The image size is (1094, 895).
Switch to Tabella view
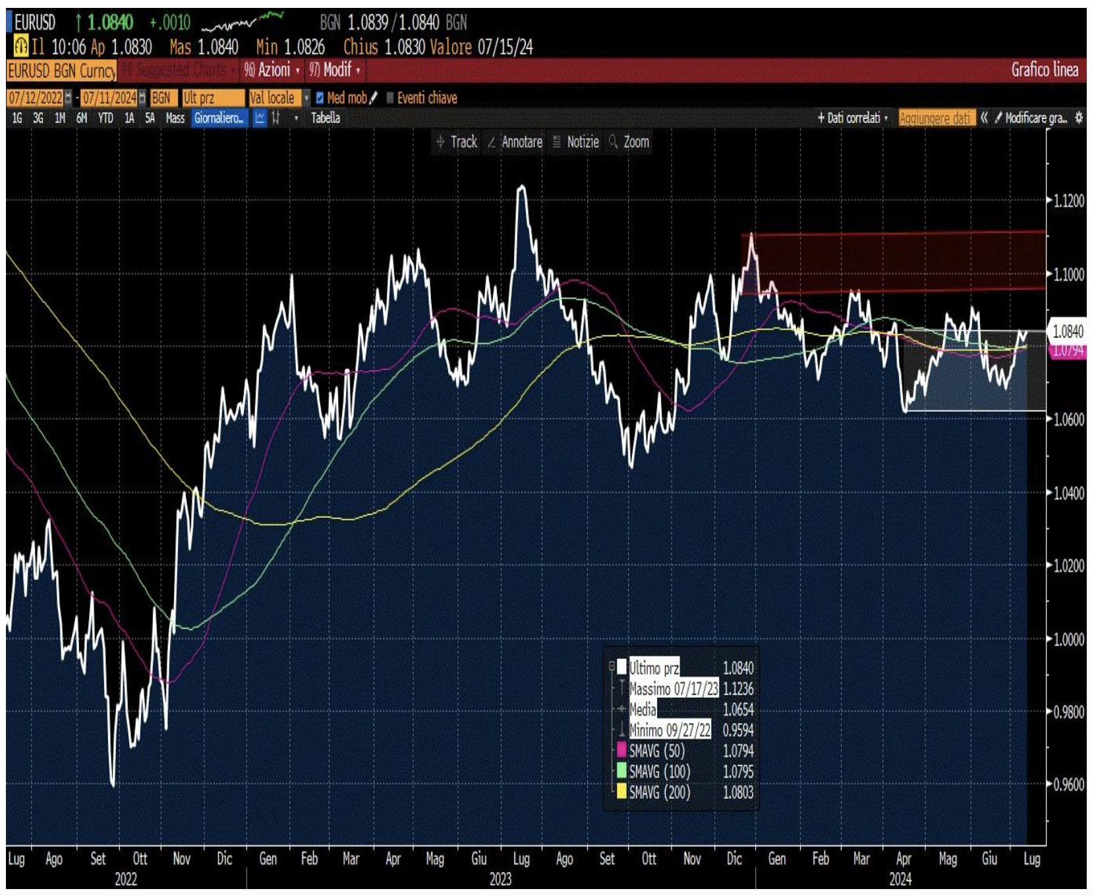pos(326,118)
